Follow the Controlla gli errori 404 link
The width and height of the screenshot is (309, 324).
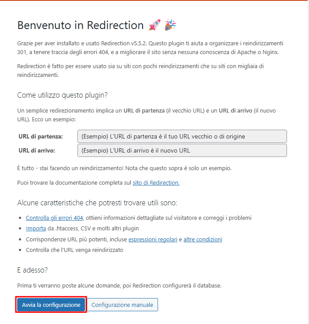click(x=55, y=218)
